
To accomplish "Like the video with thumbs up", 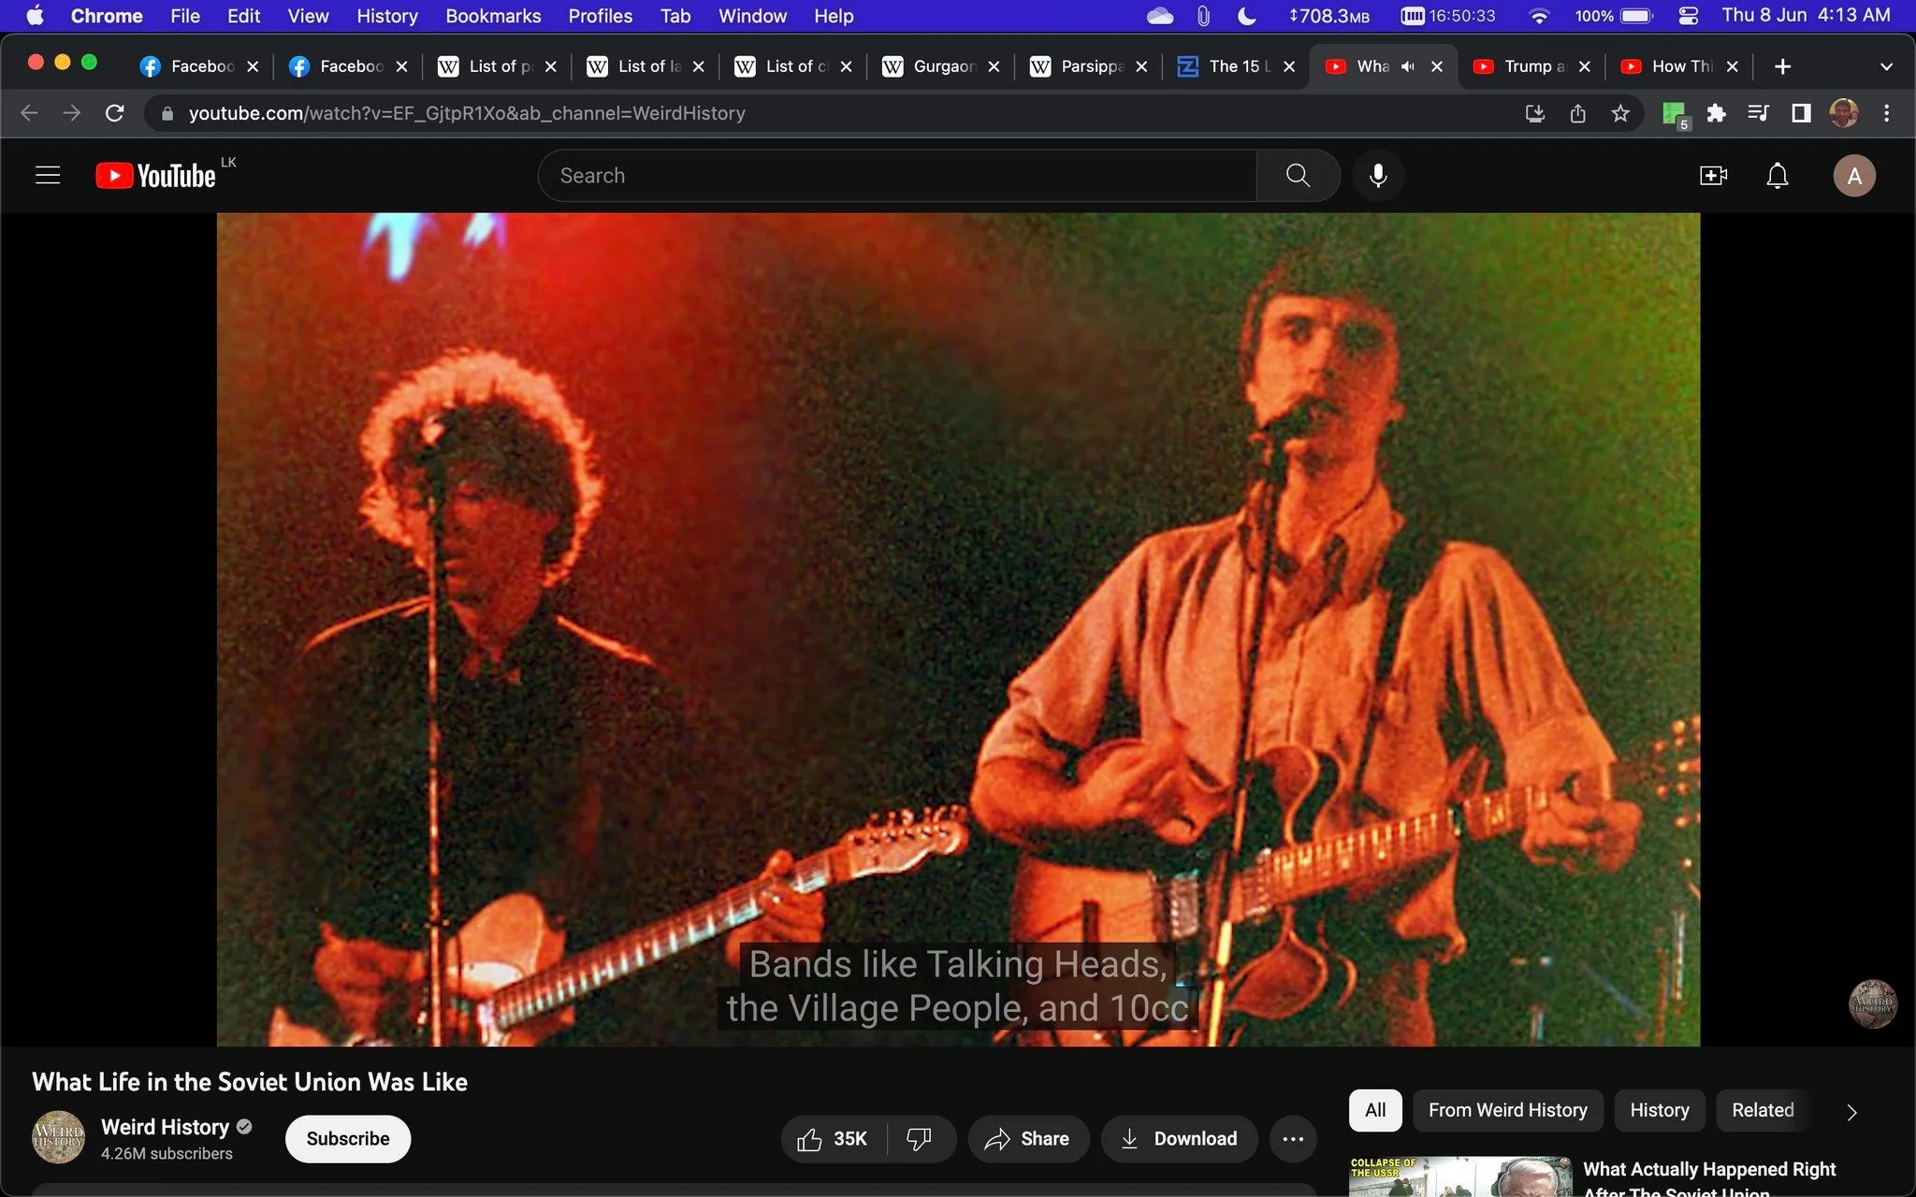I will pos(833,1139).
